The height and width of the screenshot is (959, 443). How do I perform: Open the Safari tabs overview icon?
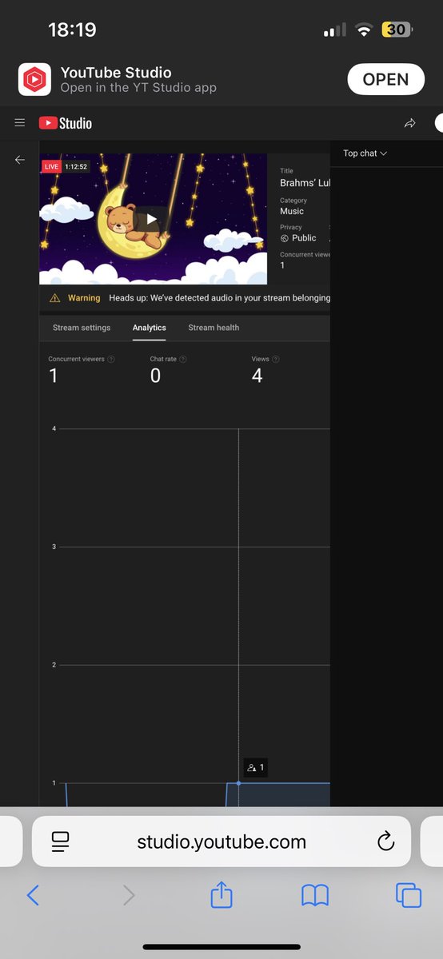pos(409,895)
